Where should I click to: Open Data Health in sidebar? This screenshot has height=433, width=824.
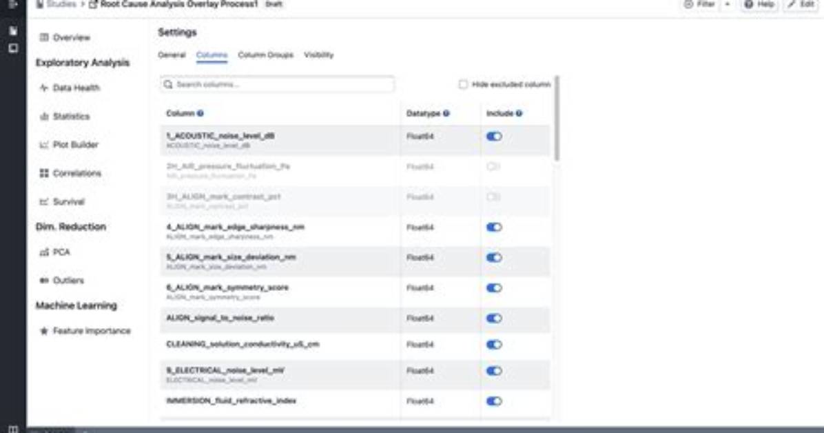click(69, 88)
